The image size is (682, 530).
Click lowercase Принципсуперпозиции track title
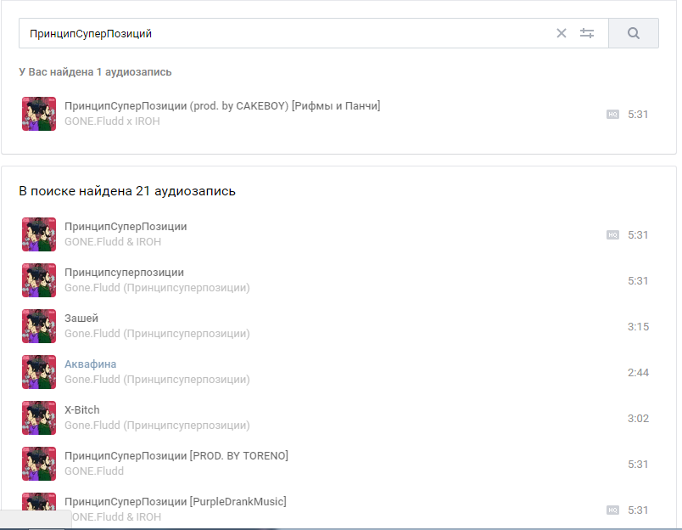124,273
